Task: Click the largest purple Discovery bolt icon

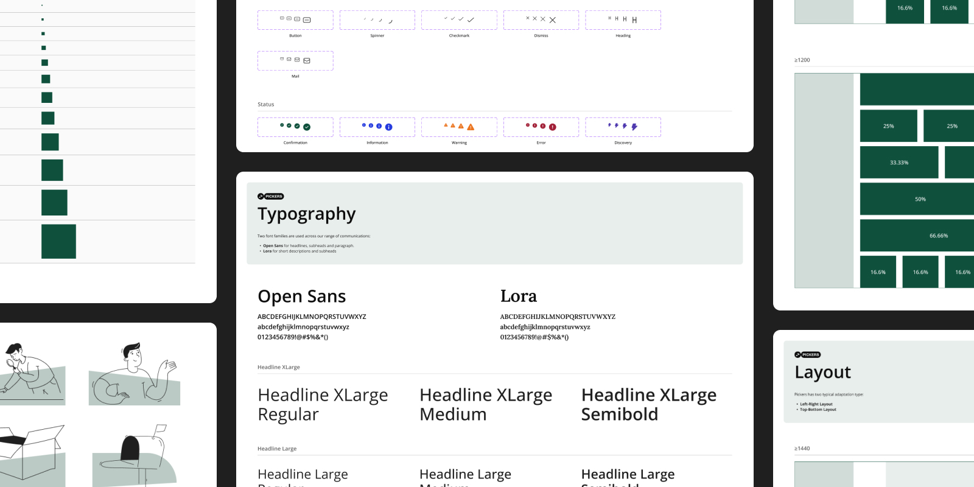Action: pos(634,127)
